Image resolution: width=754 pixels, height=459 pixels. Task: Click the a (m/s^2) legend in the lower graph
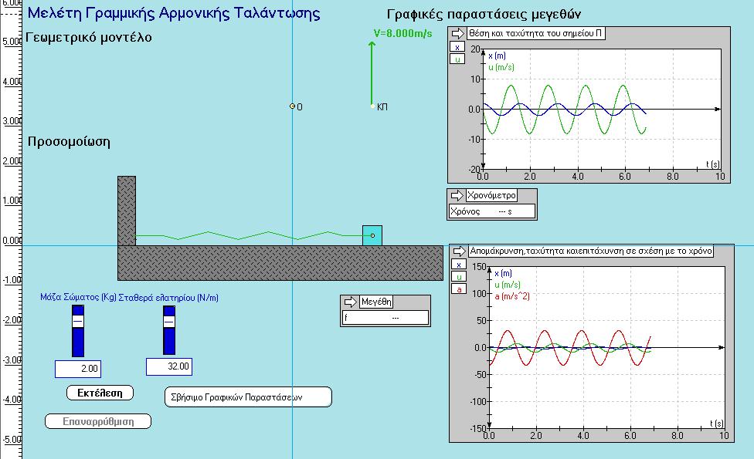[x=512, y=296]
